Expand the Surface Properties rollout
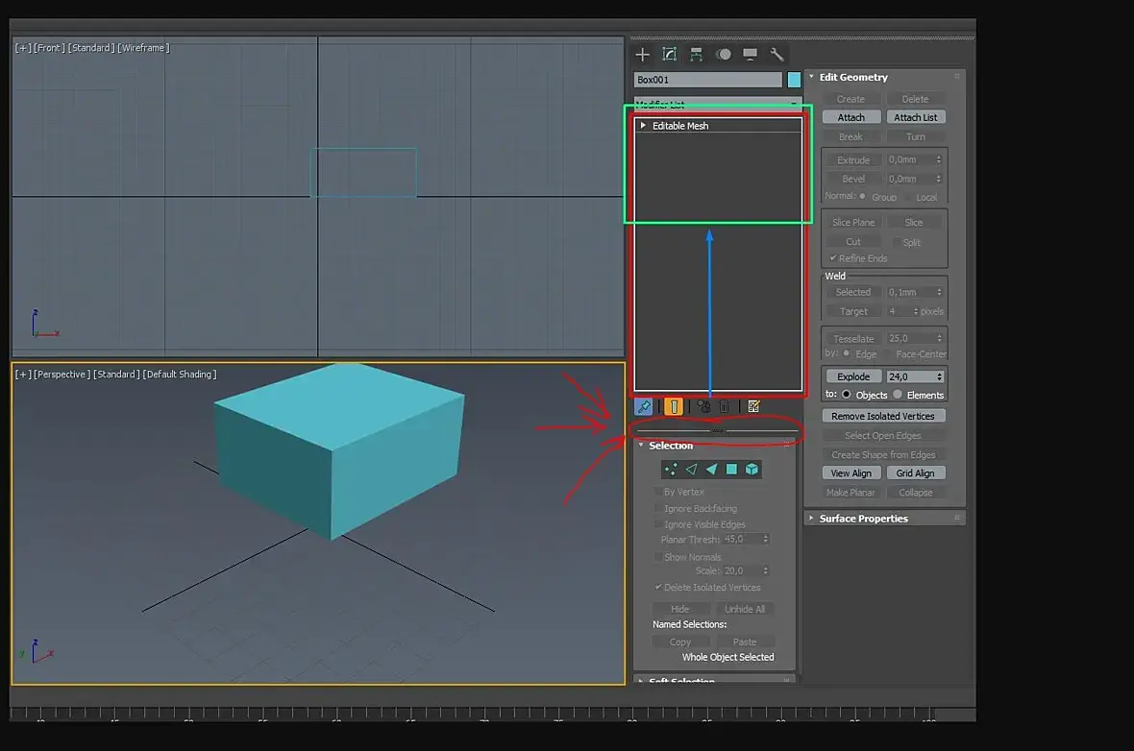1134x751 pixels. (x=863, y=519)
